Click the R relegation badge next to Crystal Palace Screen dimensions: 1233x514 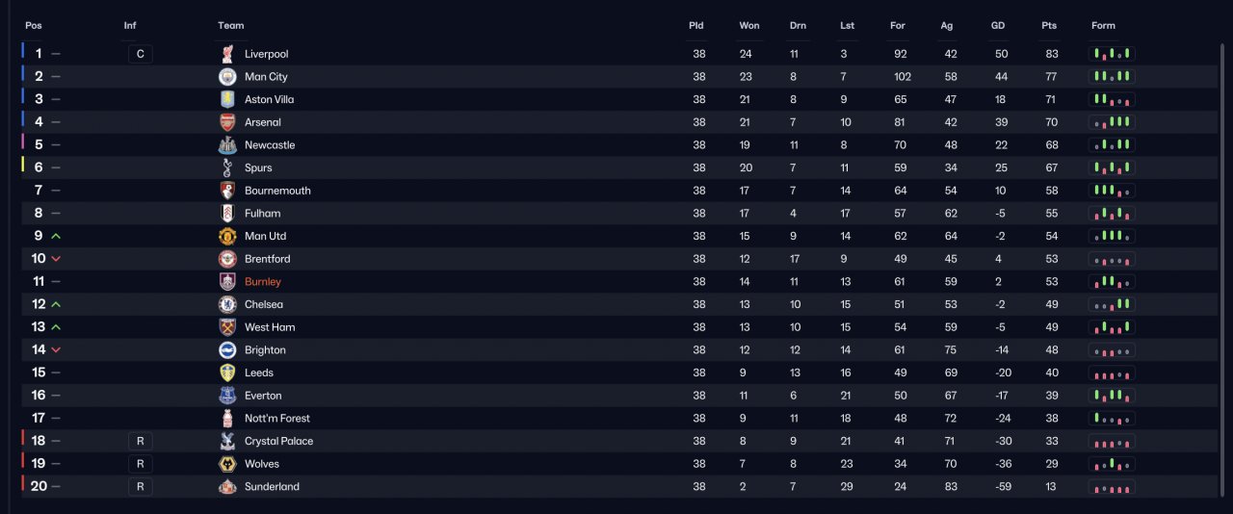(x=141, y=441)
